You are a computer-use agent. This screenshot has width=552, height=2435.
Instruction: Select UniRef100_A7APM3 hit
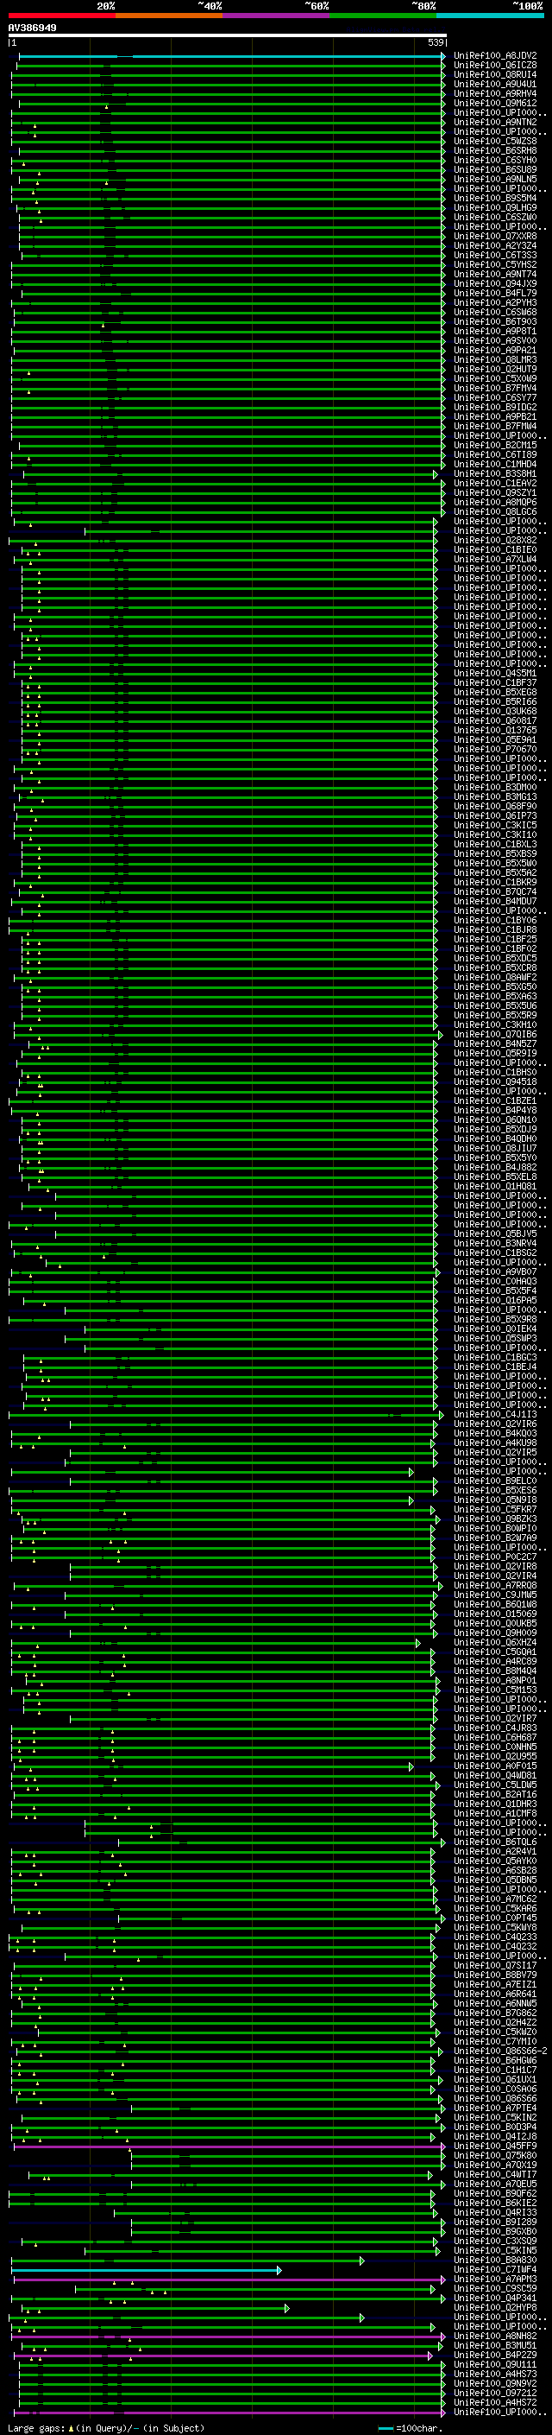[495, 2278]
